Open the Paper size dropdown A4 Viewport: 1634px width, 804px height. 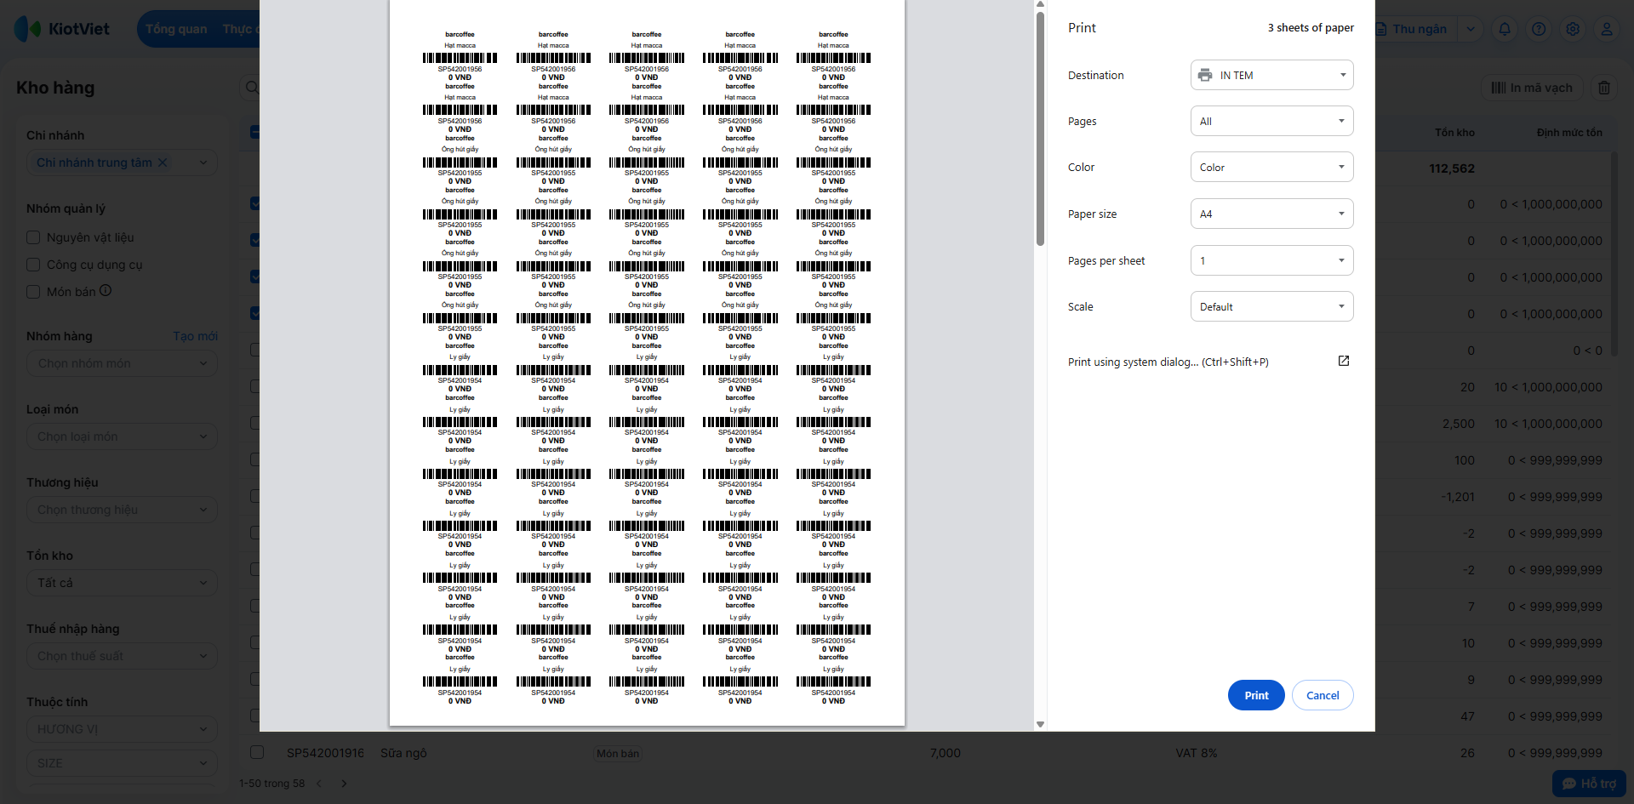click(x=1271, y=214)
